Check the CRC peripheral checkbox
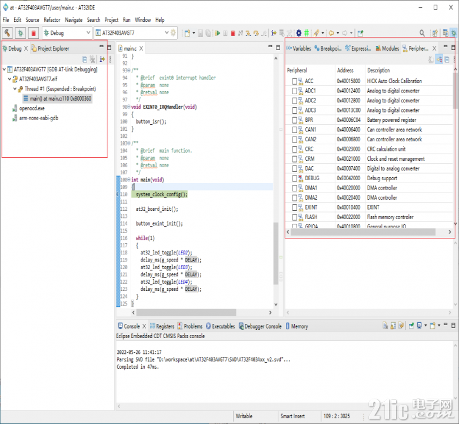 295,149
